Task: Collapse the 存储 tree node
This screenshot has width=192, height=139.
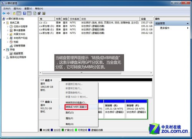Action: (4, 50)
